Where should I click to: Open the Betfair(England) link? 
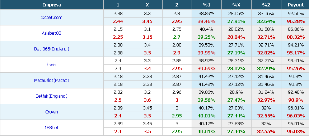(52, 96)
